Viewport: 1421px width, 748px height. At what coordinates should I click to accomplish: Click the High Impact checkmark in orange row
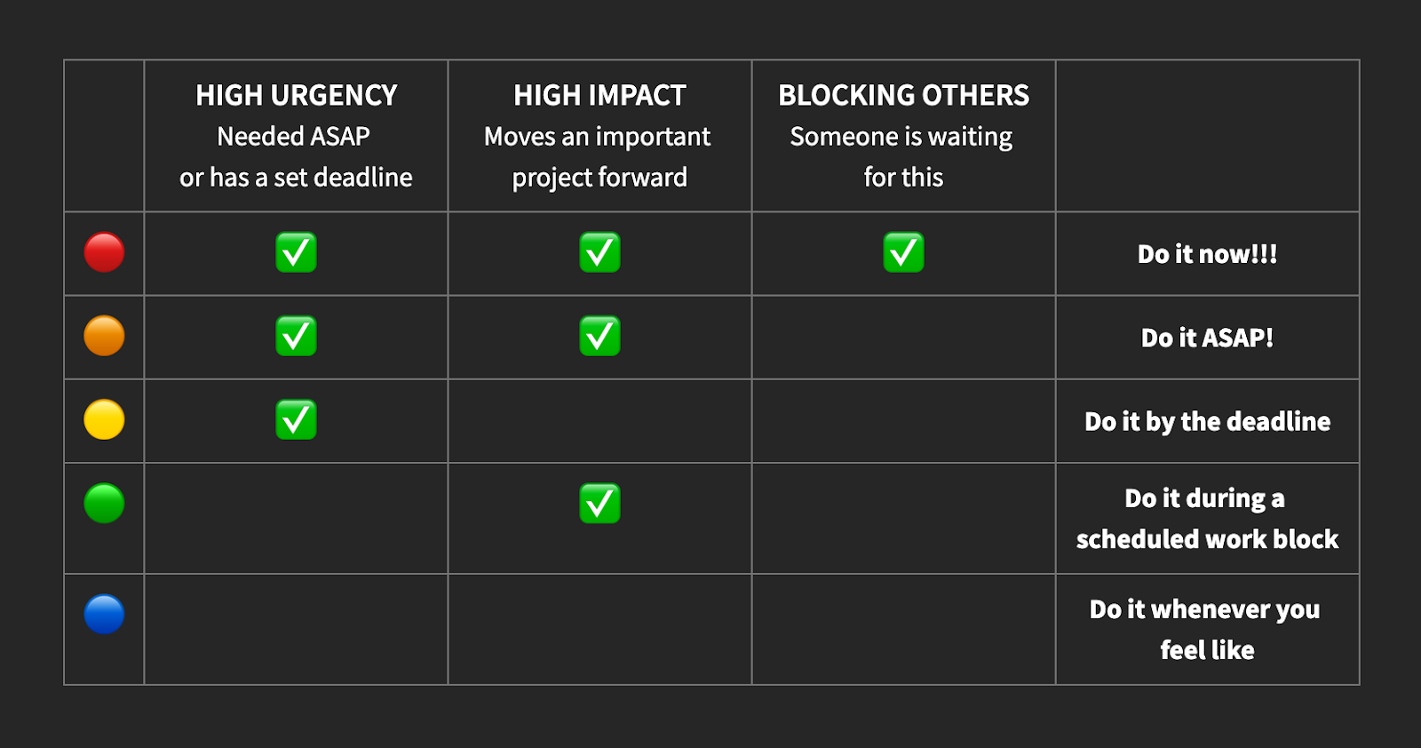[x=599, y=336]
